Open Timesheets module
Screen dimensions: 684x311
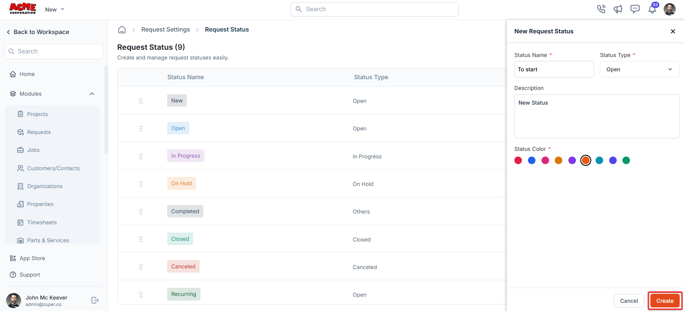point(37,223)
